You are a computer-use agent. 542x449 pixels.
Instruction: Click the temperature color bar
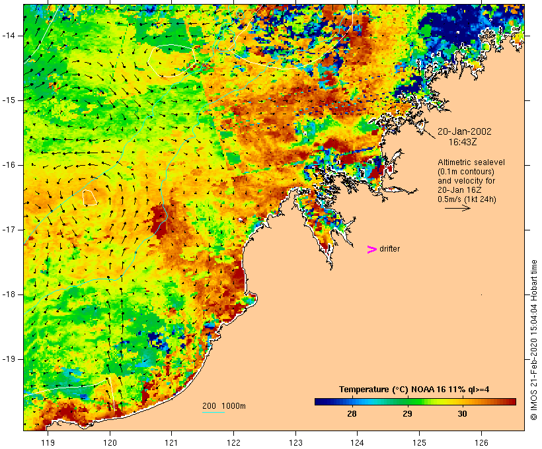pos(415,401)
